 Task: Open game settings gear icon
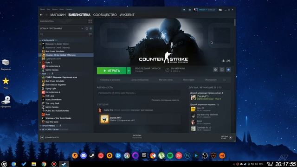point(215,70)
